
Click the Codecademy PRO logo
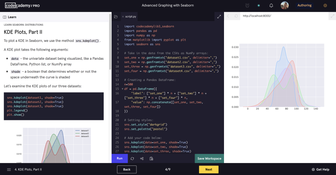22,5
